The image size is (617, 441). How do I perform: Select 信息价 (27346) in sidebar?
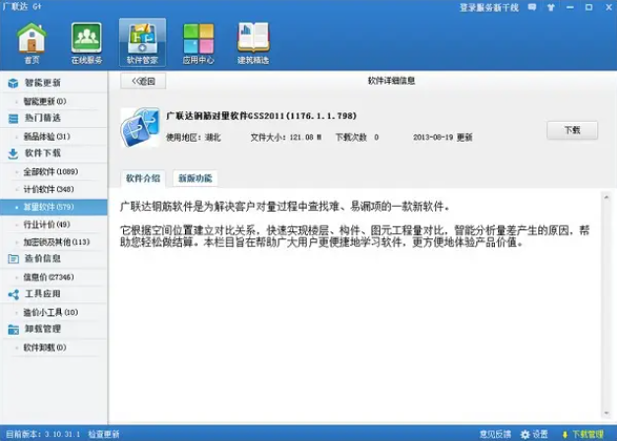coord(49,277)
